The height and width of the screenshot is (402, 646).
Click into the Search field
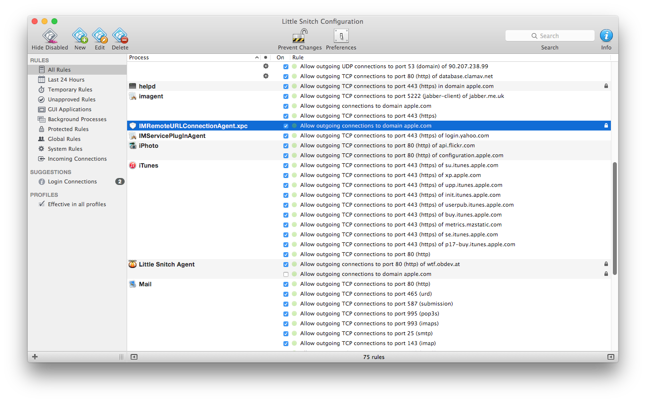(x=550, y=36)
